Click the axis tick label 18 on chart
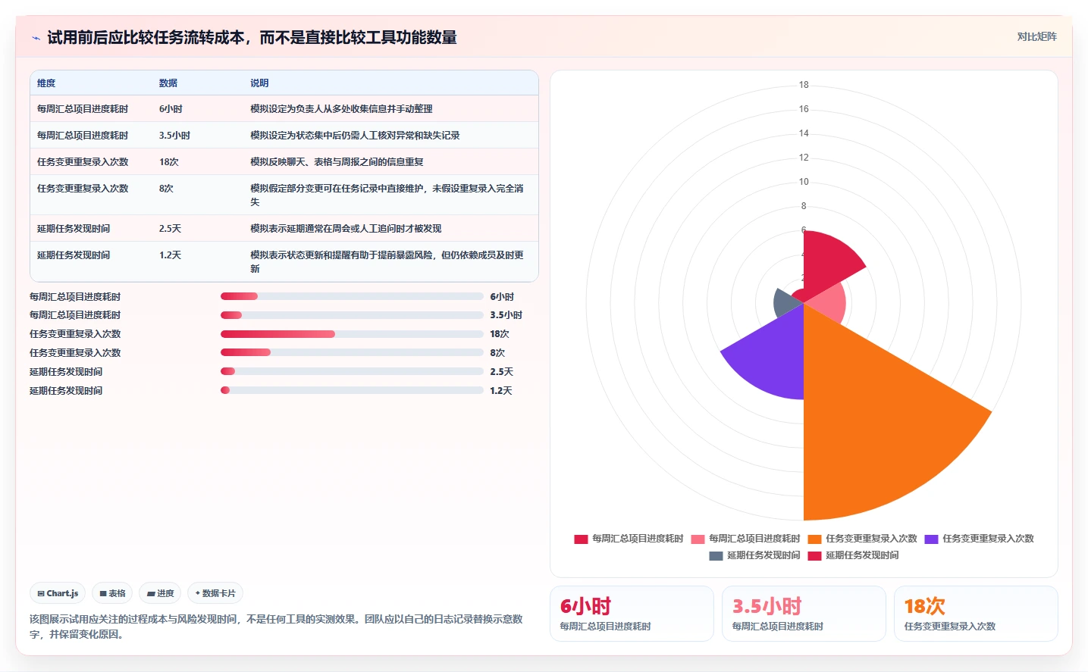 point(804,85)
